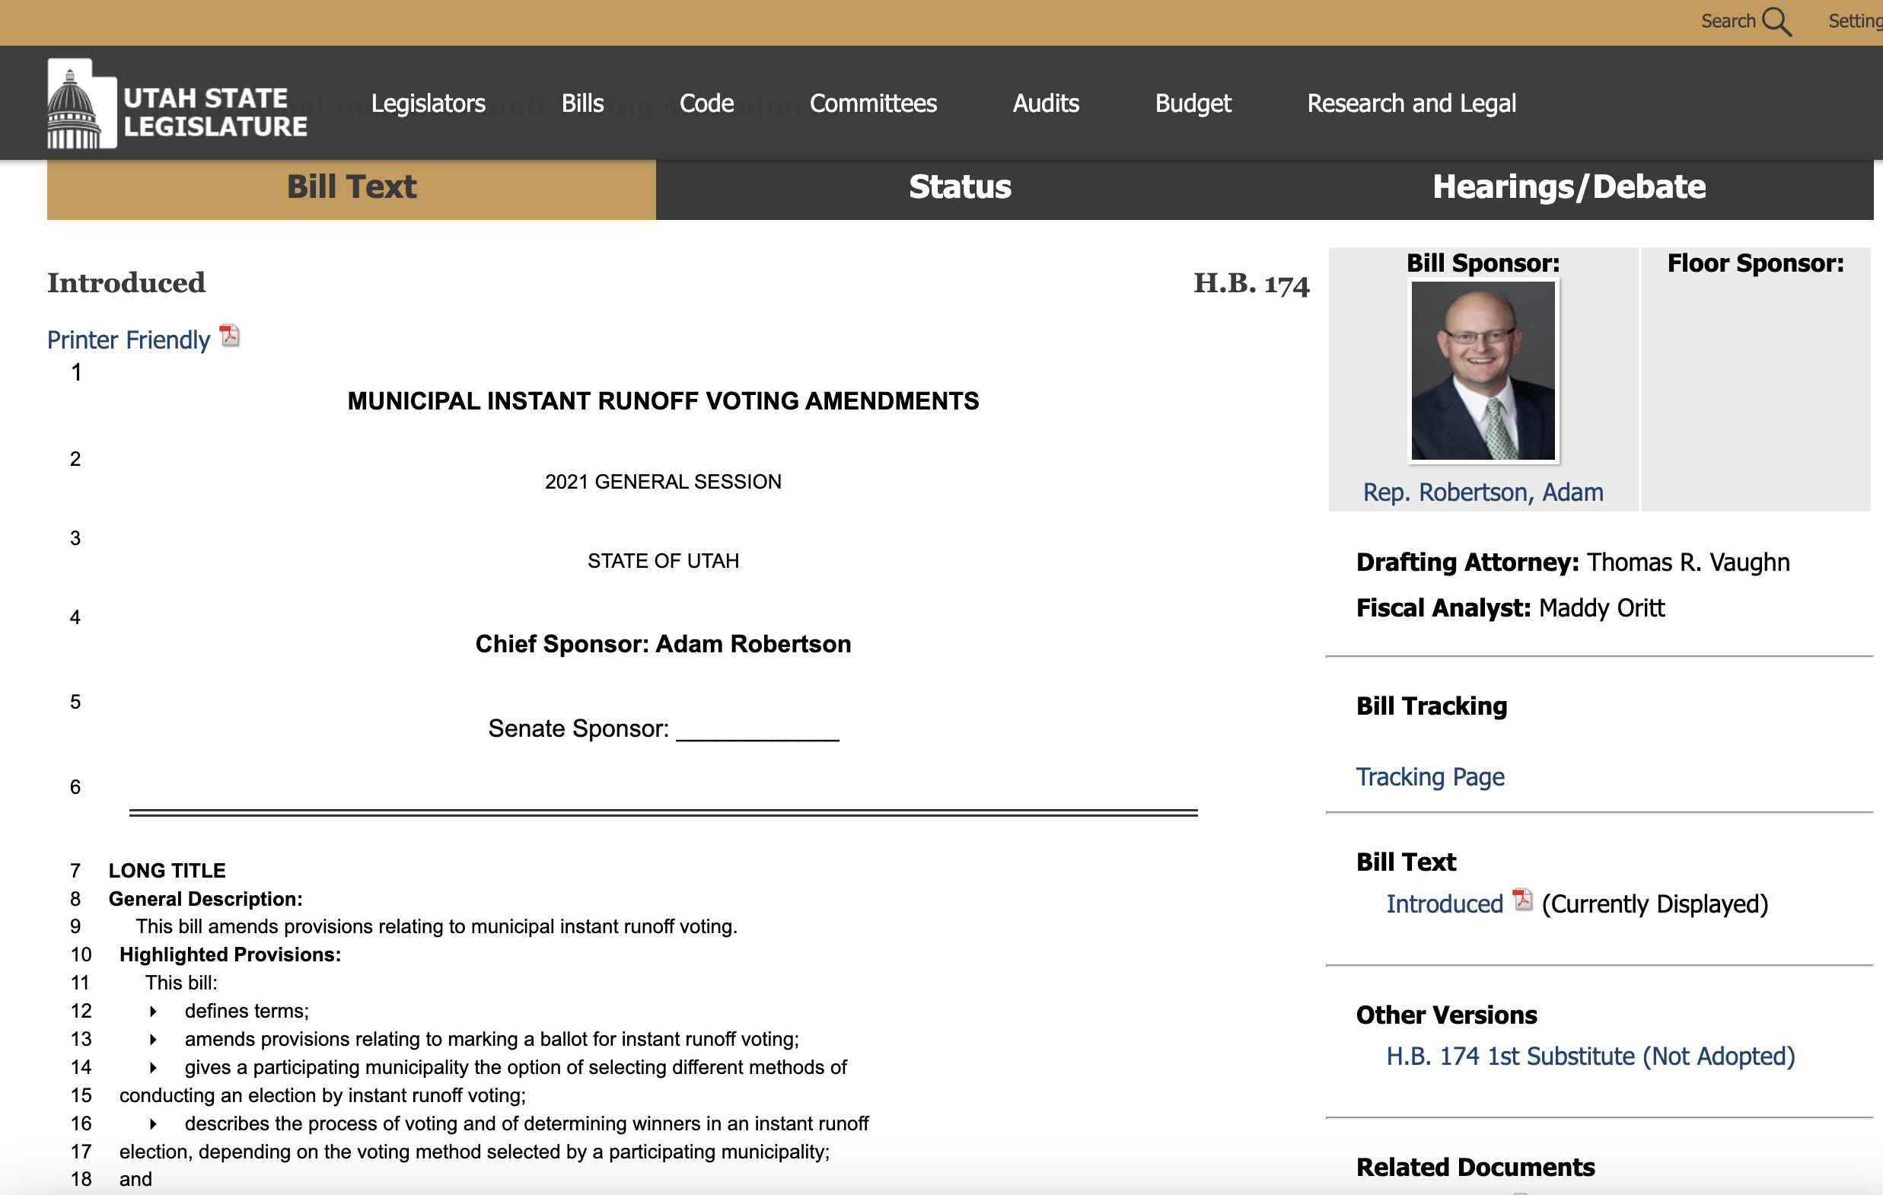1883x1195 pixels.
Task: Click PDF icon beside Introduced bill text
Action: [1521, 900]
